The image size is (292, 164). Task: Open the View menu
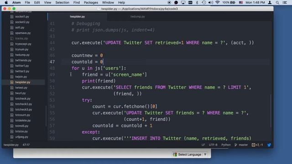47,2
